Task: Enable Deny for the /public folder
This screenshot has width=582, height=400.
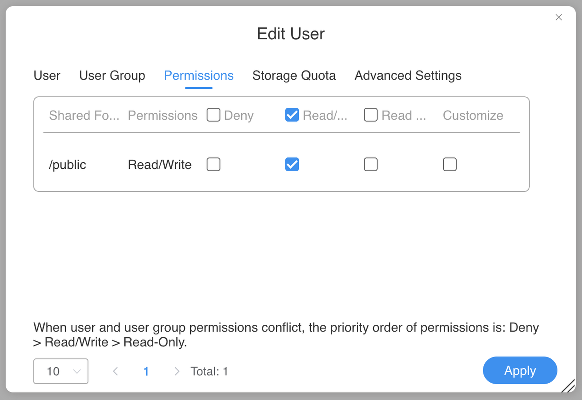Action: tap(214, 164)
